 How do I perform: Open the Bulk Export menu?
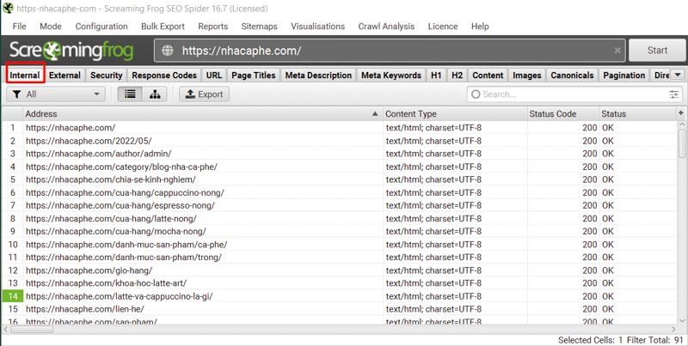click(163, 27)
